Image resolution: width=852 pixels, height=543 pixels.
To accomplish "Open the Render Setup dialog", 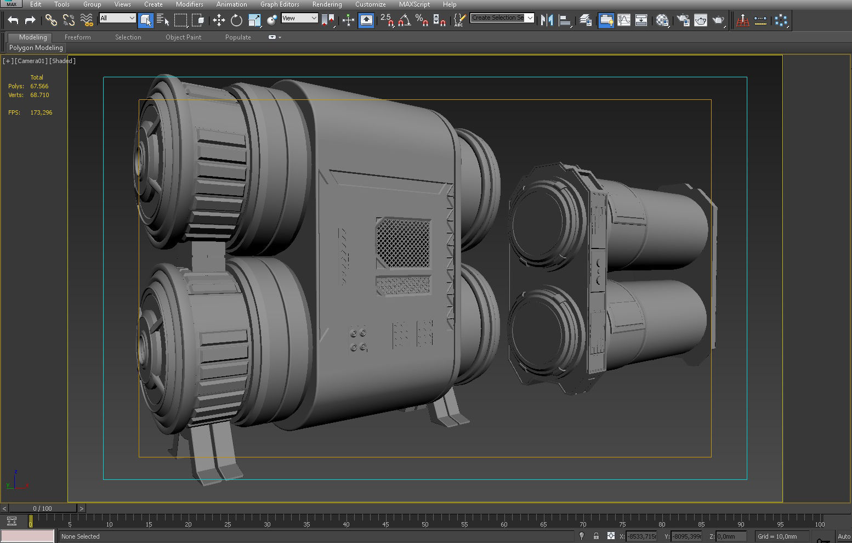I will [682, 20].
